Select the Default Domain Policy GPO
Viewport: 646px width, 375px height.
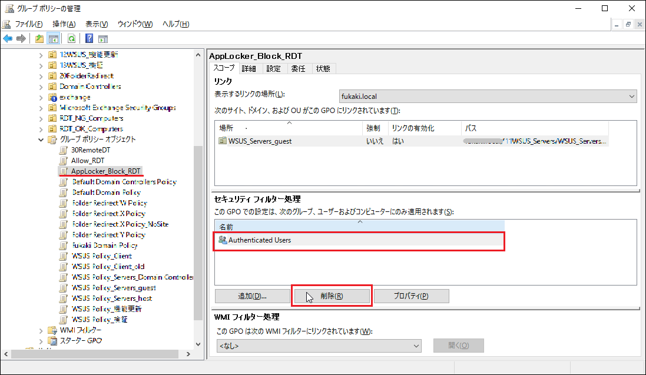pyautogui.click(x=106, y=193)
